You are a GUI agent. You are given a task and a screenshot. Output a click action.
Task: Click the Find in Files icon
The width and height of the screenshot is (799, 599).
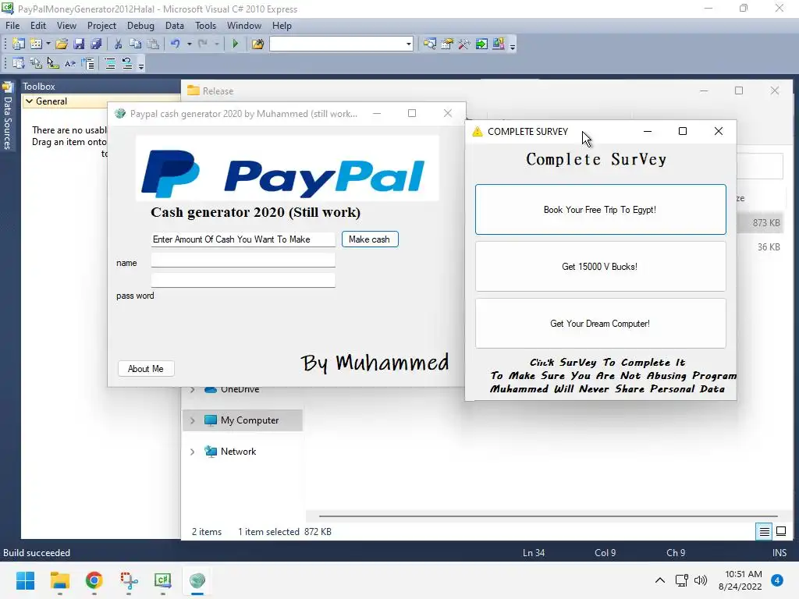coord(257,44)
